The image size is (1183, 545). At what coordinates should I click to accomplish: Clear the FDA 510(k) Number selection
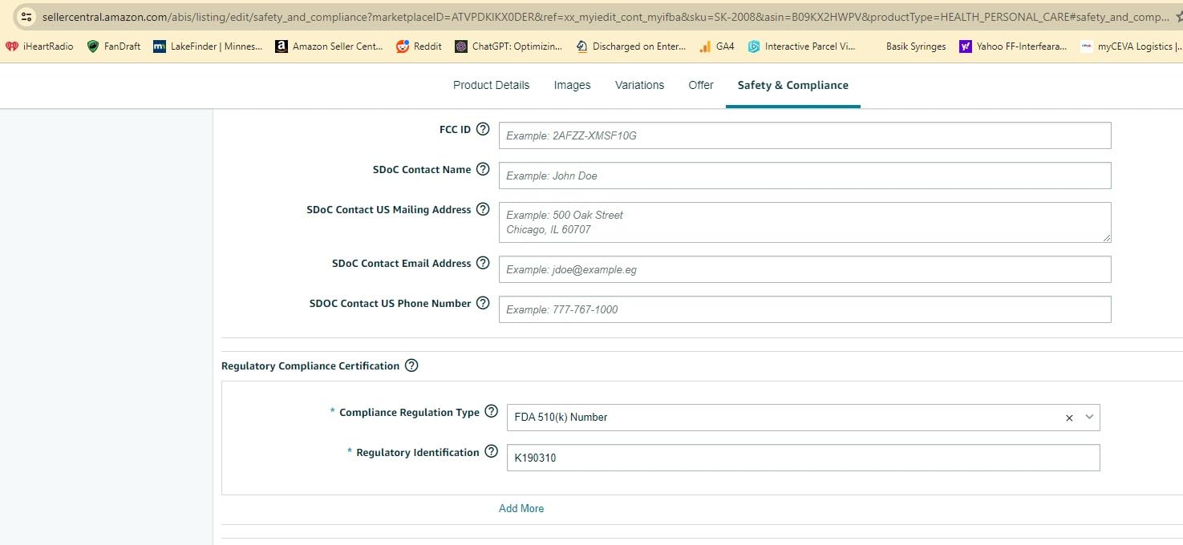(x=1069, y=418)
